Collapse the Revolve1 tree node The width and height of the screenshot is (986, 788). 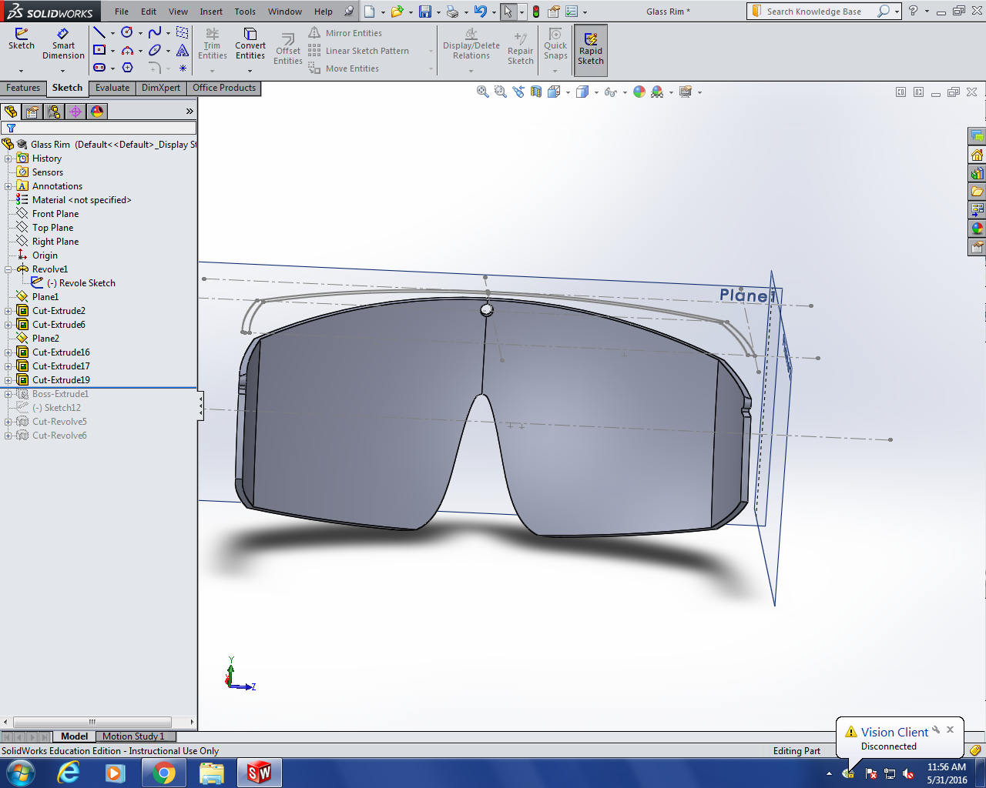coord(8,269)
